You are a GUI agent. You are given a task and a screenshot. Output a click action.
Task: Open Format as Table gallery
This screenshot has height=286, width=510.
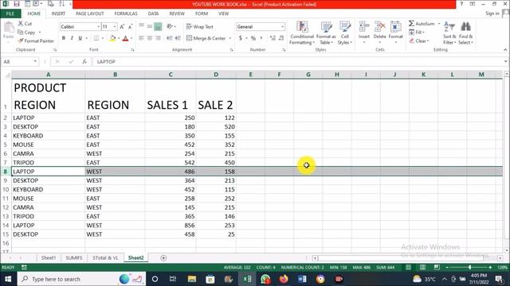326,33
